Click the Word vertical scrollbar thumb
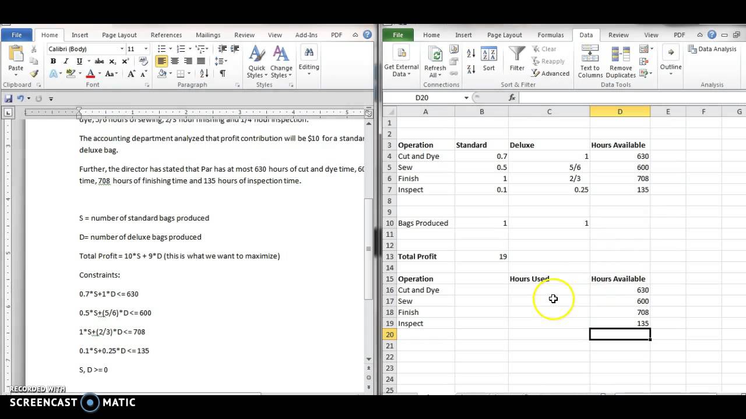The width and height of the screenshot is (746, 419). click(x=368, y=248)
